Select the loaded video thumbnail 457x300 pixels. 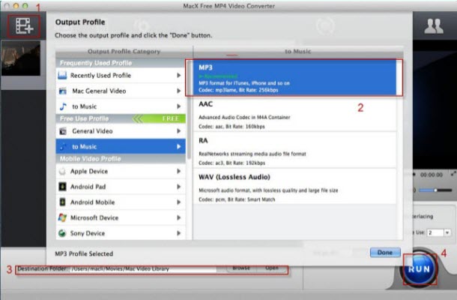point(21,58)
